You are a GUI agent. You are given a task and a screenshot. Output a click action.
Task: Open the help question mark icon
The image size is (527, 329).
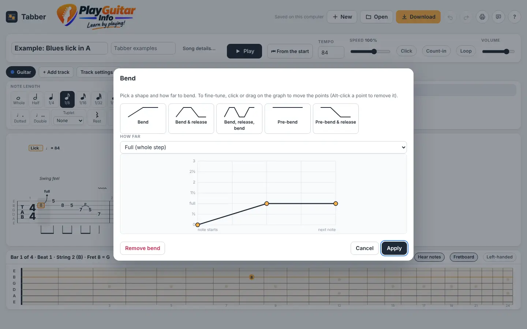(515, 17)
